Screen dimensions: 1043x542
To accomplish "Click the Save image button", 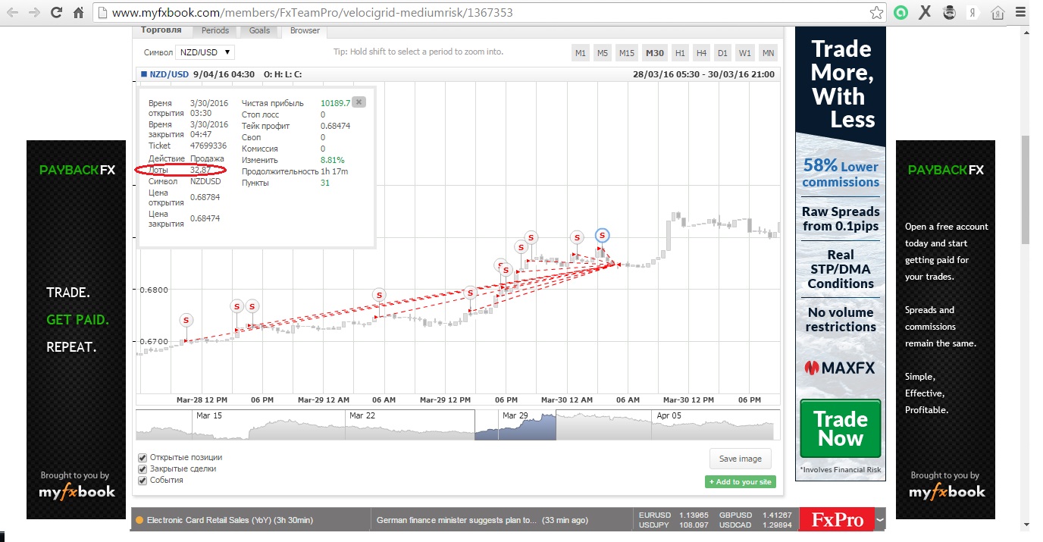I will pos(741,459).
